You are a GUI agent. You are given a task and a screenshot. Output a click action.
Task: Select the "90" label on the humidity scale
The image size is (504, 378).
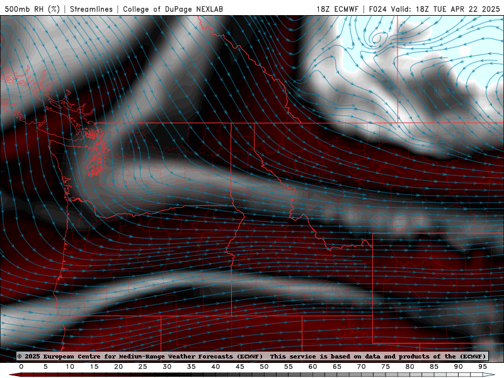[459, 367]
